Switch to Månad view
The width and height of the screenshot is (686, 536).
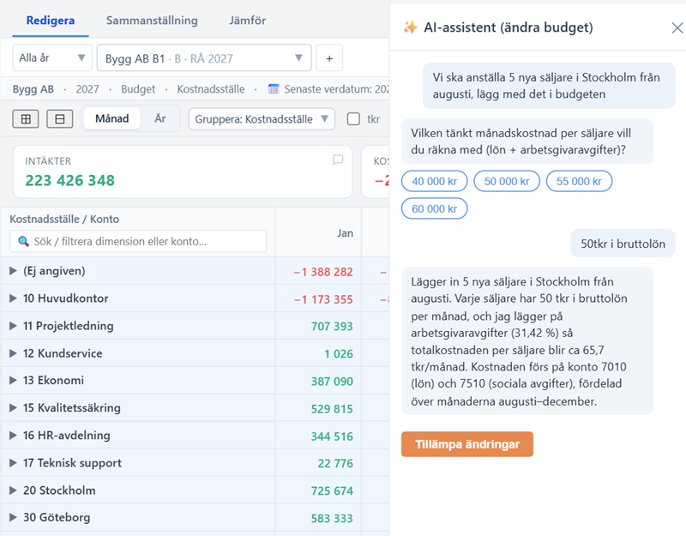click(112, 118)
